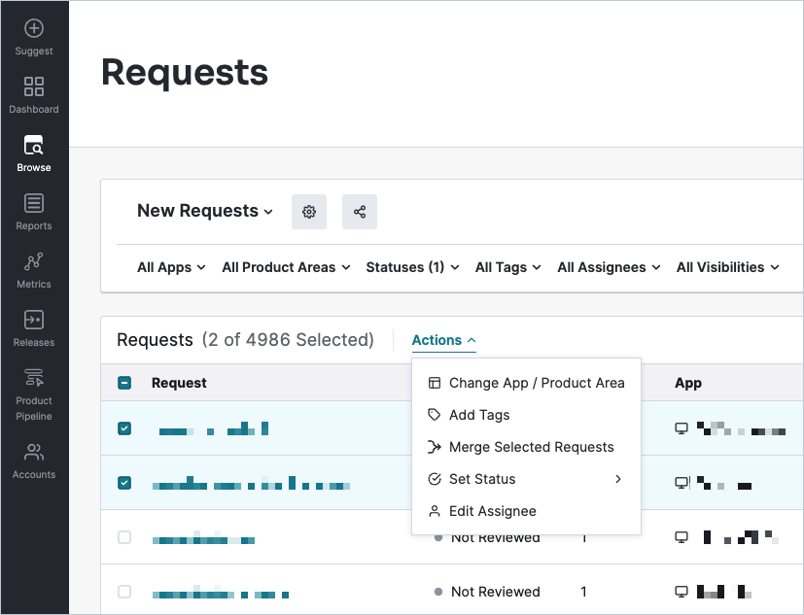Open Metrics from the sidebar
This screenshot has width=804, height=615.
pyautogui.click(x=34, y=270)
